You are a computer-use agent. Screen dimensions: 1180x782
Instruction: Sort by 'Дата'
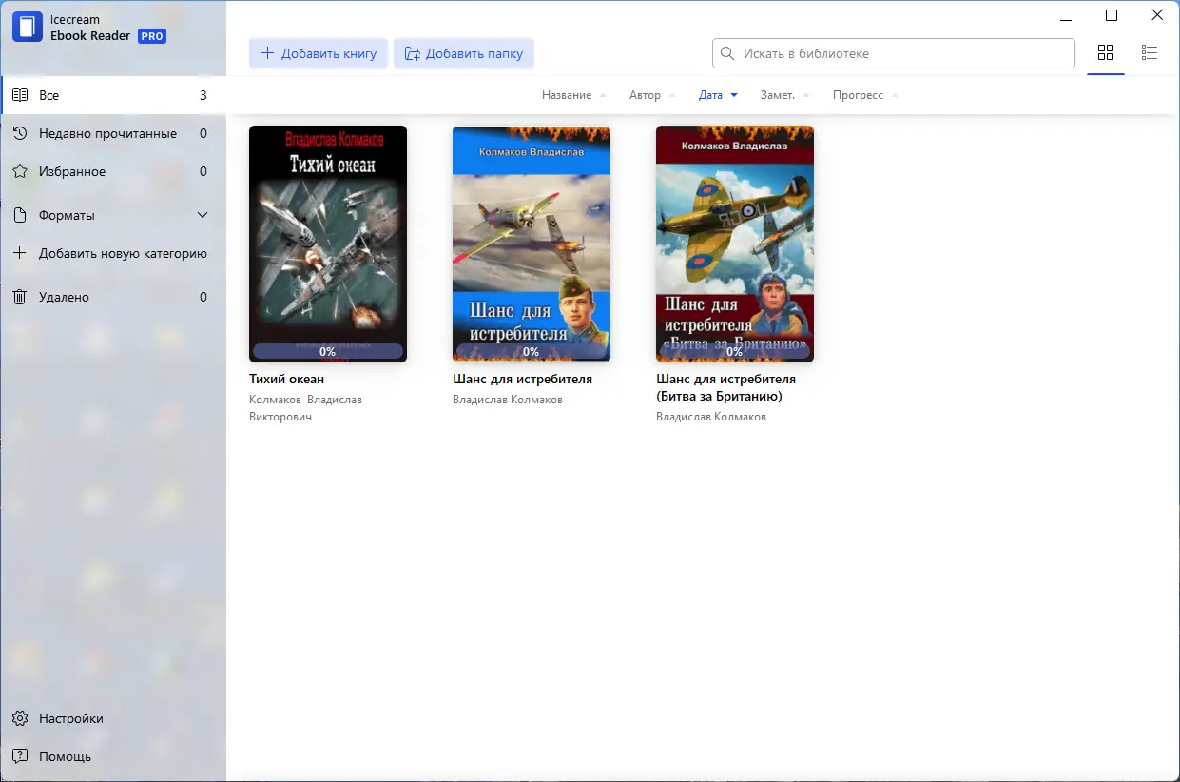(718, 95)
